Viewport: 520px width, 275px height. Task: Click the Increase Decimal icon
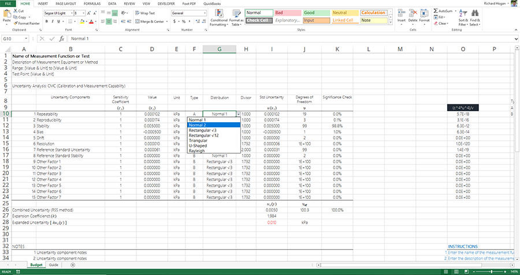tap(198, 21)
